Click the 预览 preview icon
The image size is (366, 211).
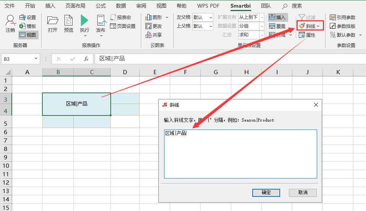point(68,23)
